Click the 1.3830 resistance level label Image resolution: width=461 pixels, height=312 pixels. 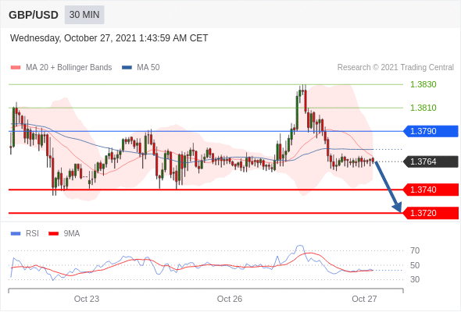point(423,84)
